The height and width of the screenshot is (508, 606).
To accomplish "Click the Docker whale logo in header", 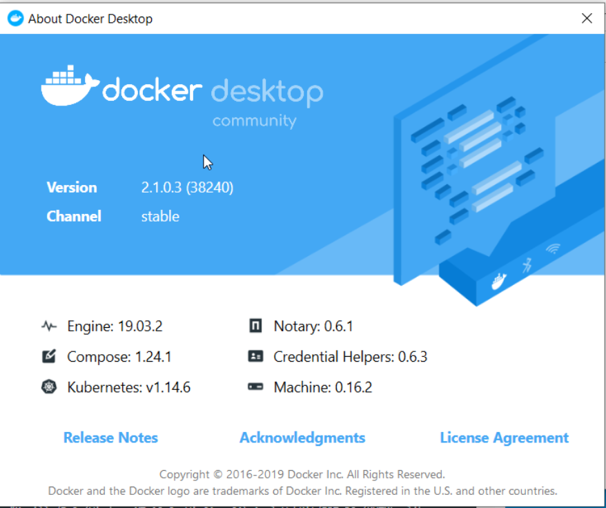I will pos(71,87).
